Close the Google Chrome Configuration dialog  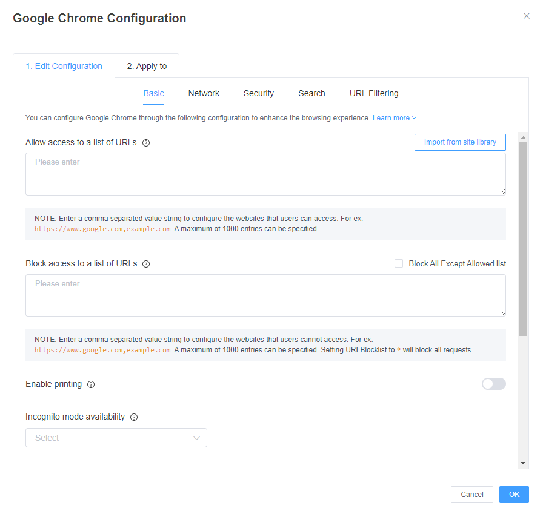point(527,16)
